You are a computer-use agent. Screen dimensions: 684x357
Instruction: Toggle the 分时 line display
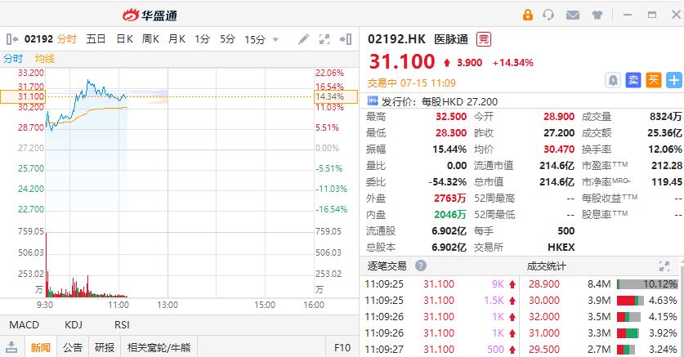point(13,58)
